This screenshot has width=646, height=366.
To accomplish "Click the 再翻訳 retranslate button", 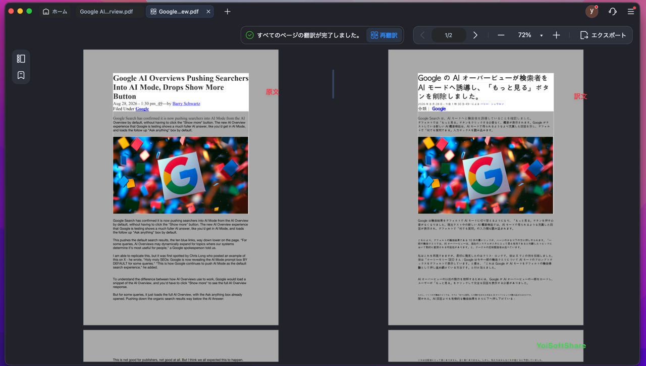I will coord(384,35).
